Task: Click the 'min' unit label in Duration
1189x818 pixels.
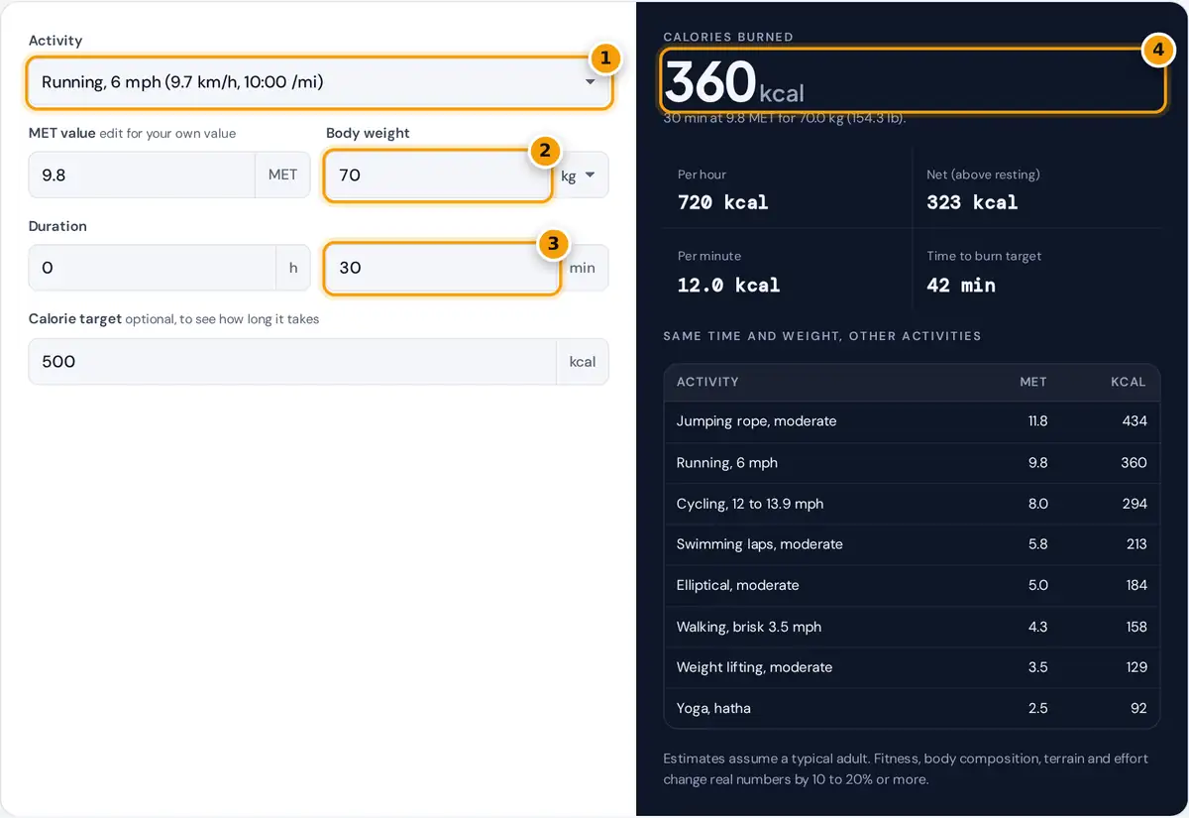Action: [583, 268]
